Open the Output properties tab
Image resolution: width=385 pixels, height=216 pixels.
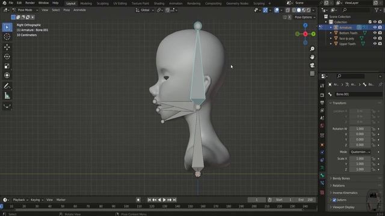click(322, 103)
